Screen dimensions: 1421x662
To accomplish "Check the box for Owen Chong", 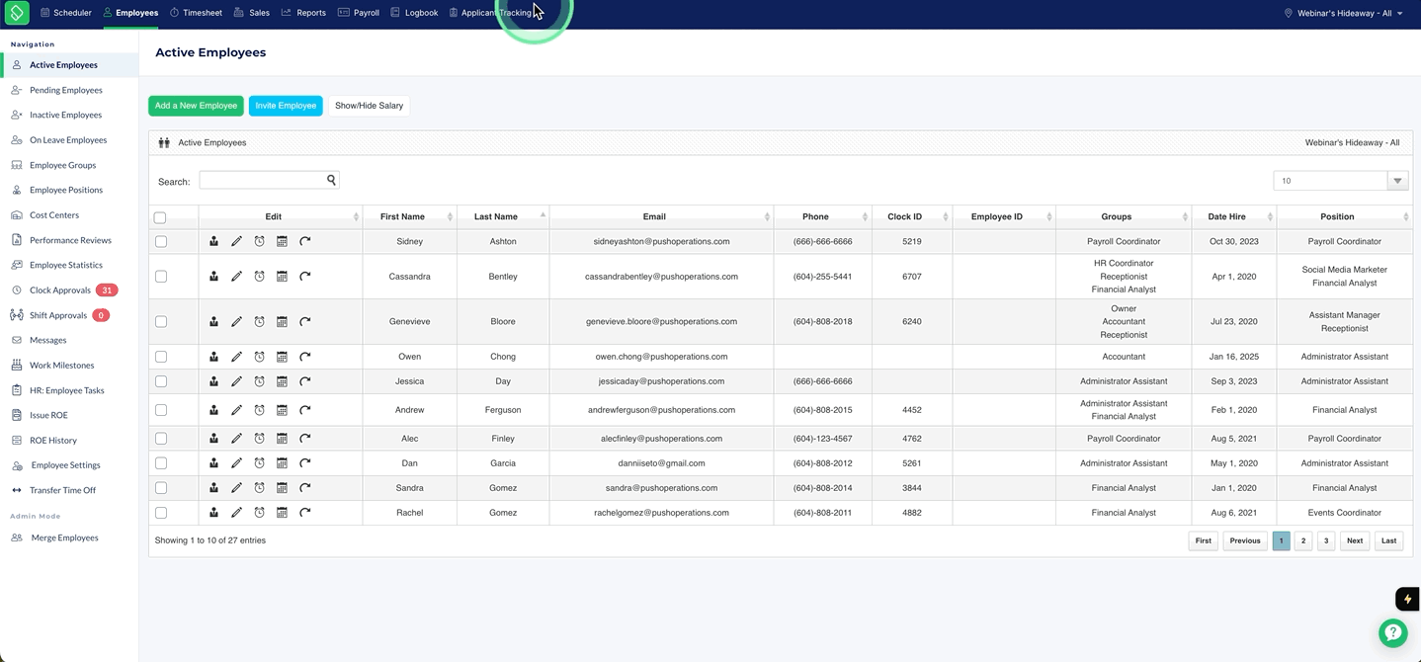I will [161, 357].
